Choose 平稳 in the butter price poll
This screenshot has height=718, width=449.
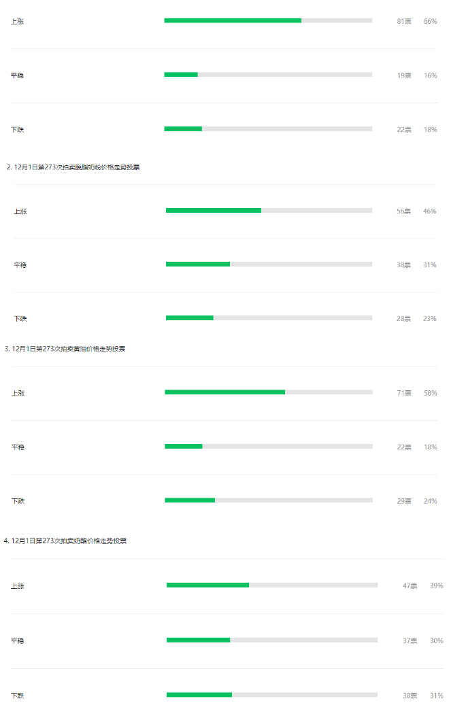18,447
